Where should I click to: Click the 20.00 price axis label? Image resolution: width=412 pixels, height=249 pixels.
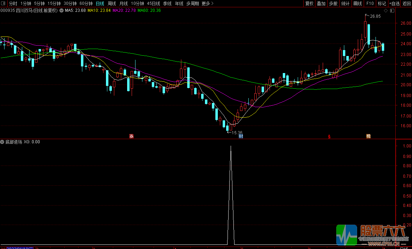[406, 85]
